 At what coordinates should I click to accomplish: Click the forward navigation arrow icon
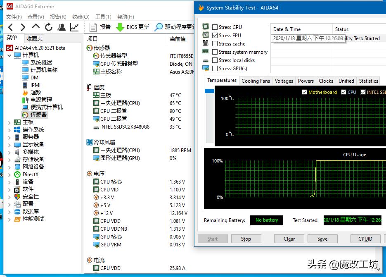coord(23,26)
